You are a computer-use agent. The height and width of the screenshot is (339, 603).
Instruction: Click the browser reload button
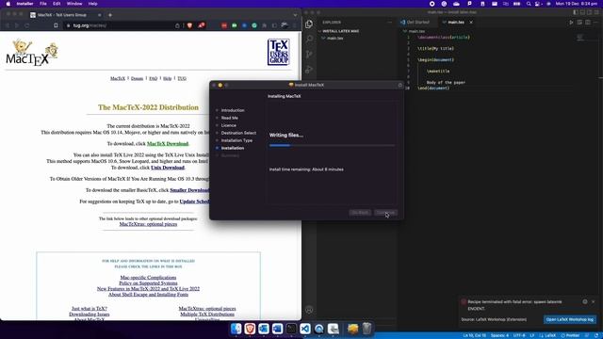[27, 25]
